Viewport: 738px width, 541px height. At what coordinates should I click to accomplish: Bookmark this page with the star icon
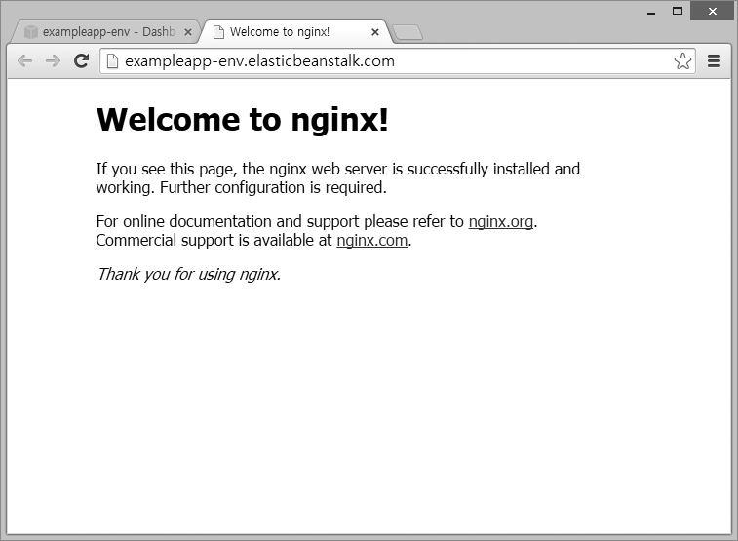pos(682,61)
